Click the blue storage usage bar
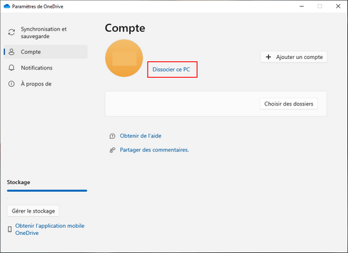This screenshot has width=348, height=253. [47, 190]
